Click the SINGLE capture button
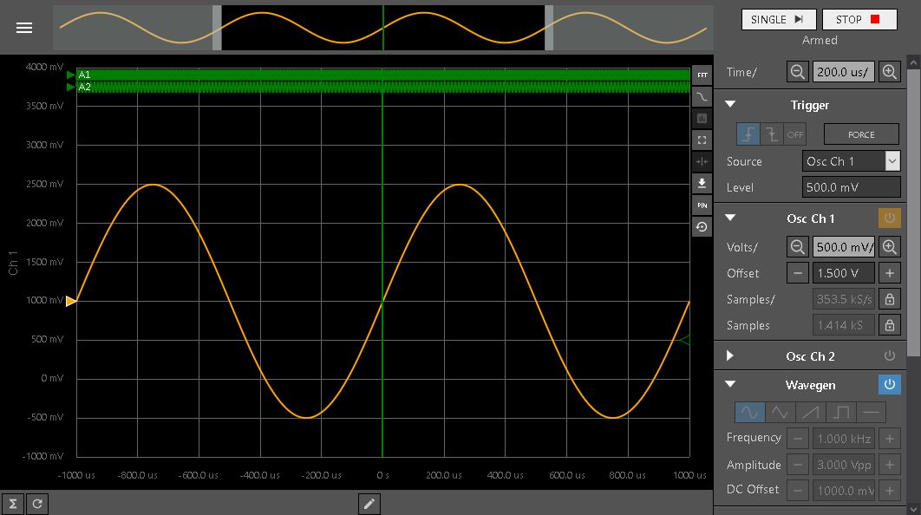 [x=779, y=19]
